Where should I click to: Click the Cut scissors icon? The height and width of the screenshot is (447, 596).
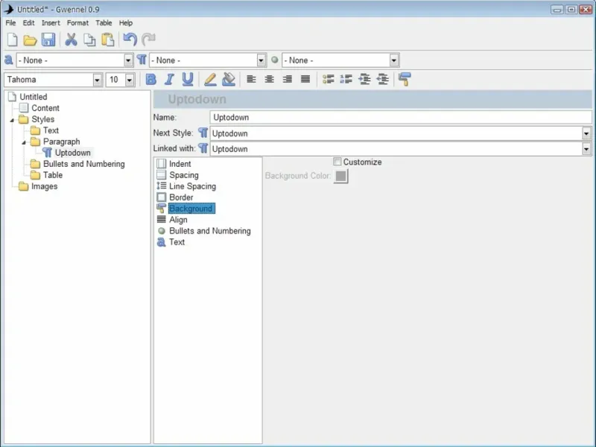(x=72, y=40)
